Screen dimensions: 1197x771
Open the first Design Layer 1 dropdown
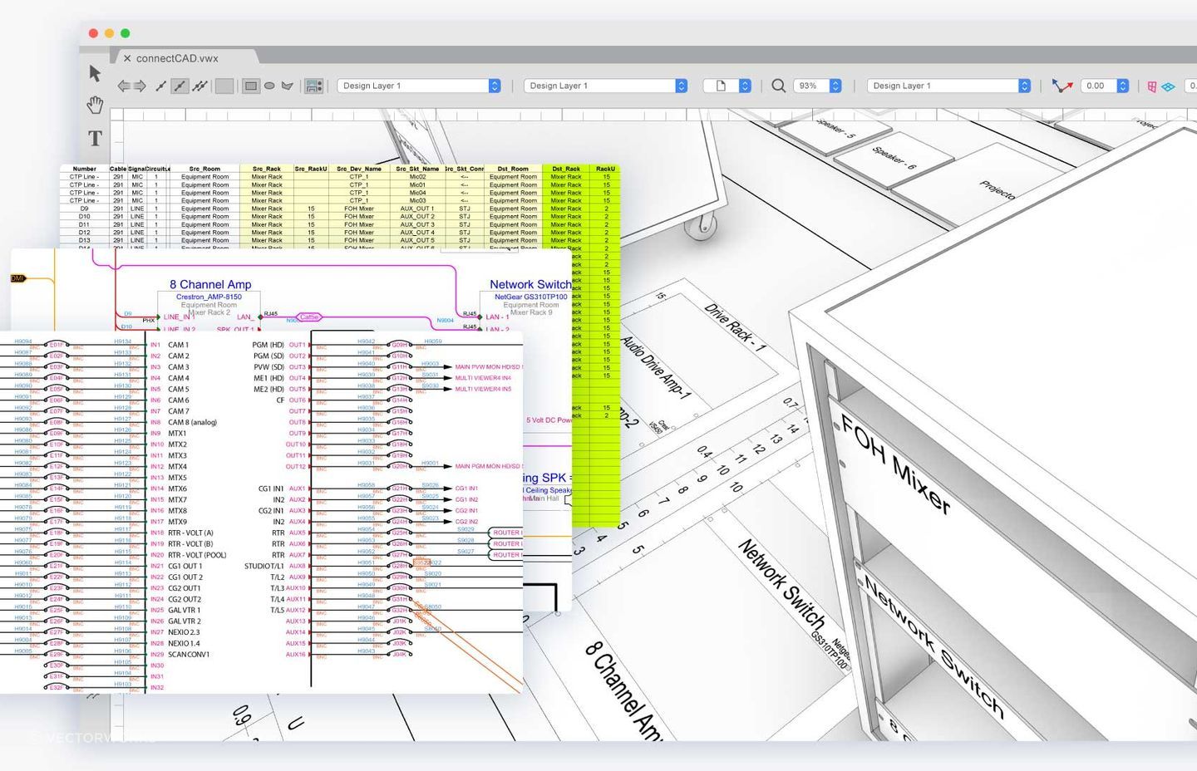[418, 86]
